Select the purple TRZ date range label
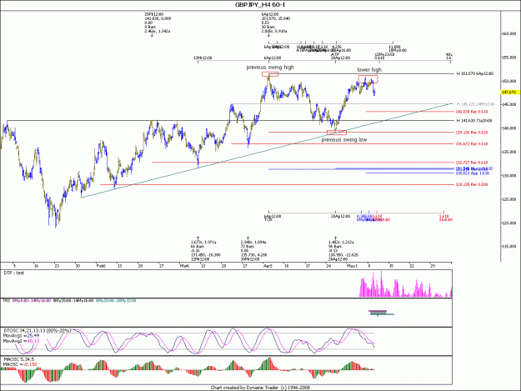 pyautogui.click(x=32, y=300)
